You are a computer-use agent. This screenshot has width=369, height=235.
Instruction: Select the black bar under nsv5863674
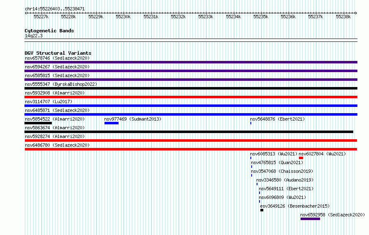point(189,132)
